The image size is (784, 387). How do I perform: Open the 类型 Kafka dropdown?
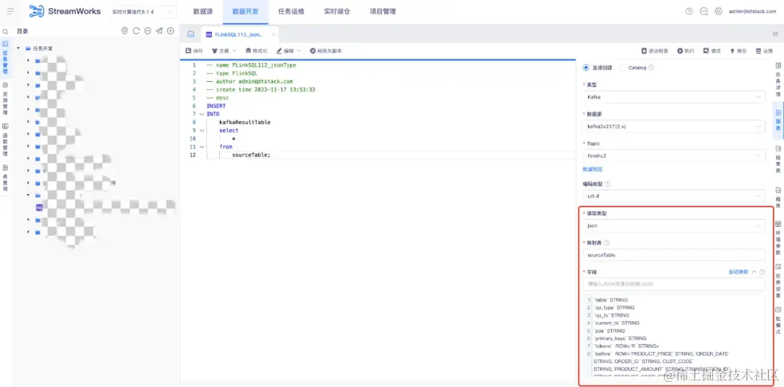[x=674, y=97]
